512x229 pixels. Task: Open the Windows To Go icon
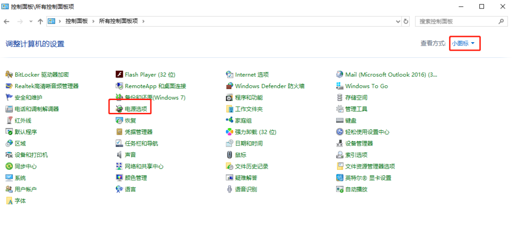click(x=339, y=86)
